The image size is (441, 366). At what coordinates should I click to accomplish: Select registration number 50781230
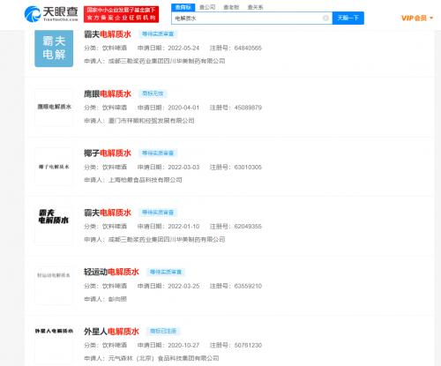tap(248, 345)
